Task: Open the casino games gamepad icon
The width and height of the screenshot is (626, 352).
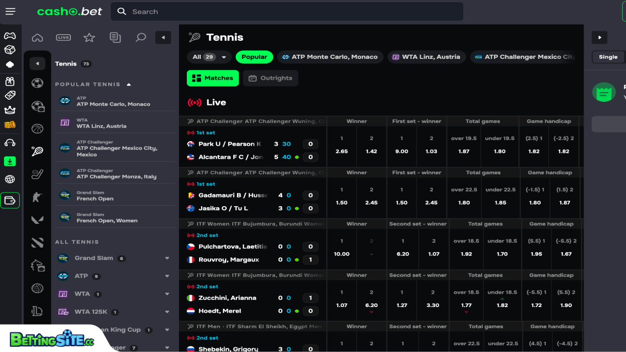Action: click(10, 36)
